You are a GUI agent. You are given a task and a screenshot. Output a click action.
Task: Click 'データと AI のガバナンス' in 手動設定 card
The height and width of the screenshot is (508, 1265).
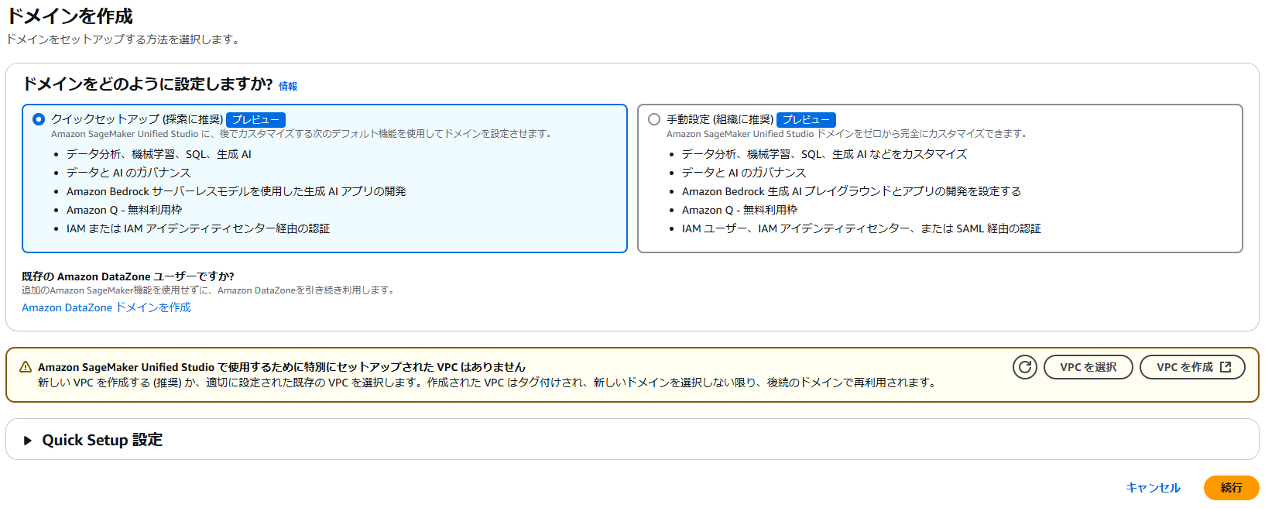pyautogui.click(x=744, y=173)
